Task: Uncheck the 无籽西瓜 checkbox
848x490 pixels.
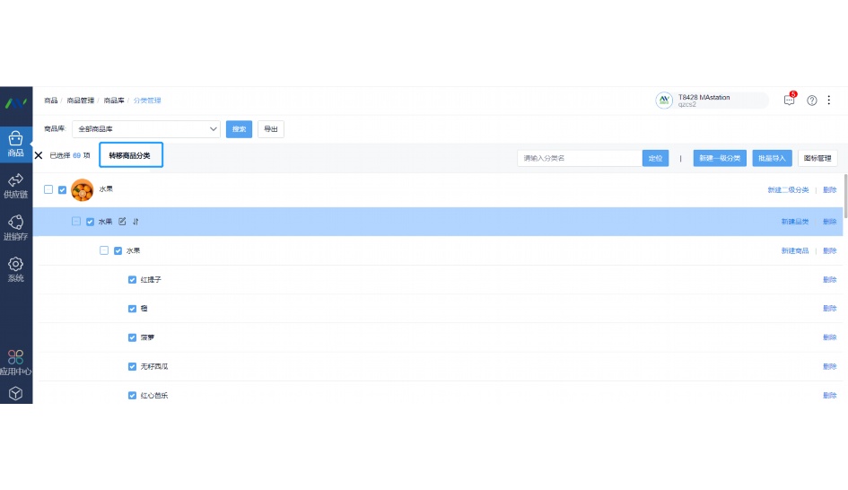Action: [132, 366]
